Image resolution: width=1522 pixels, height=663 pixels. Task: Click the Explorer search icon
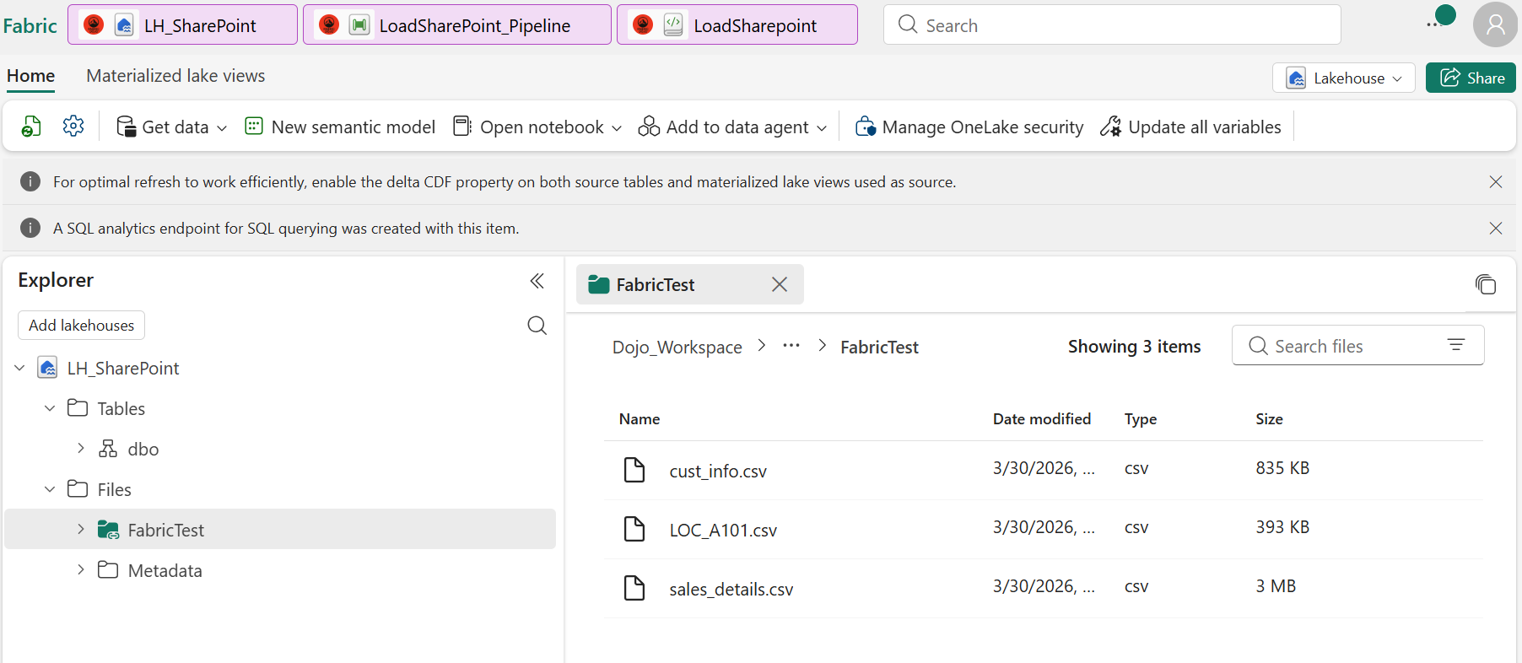[x=537, y=325]
